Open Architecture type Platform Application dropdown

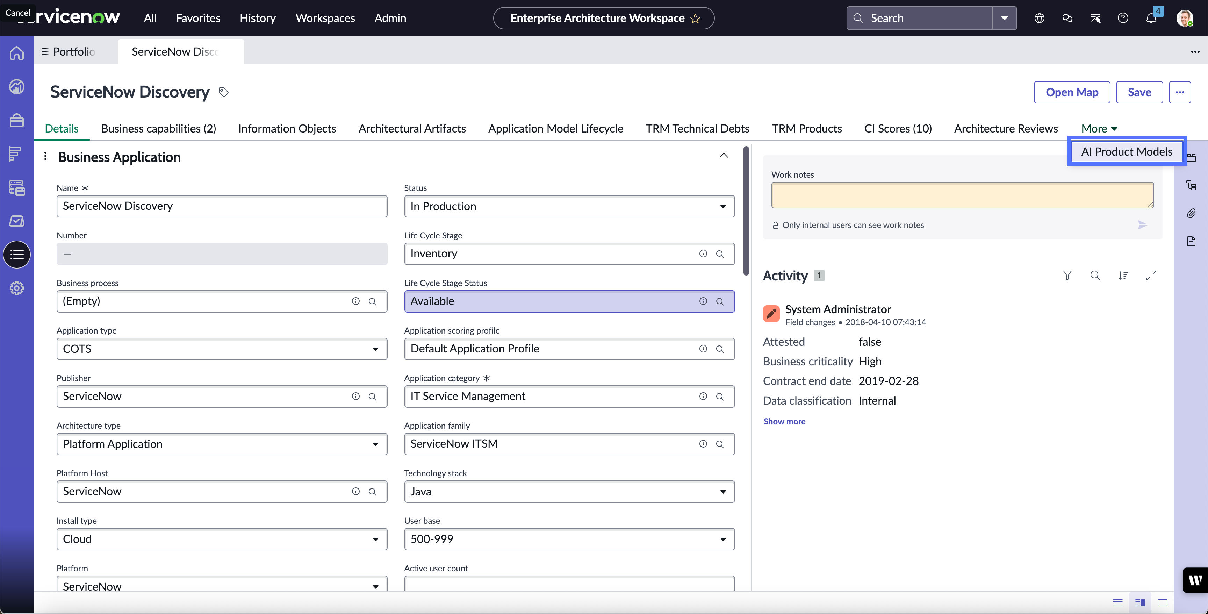pos(222,444)
